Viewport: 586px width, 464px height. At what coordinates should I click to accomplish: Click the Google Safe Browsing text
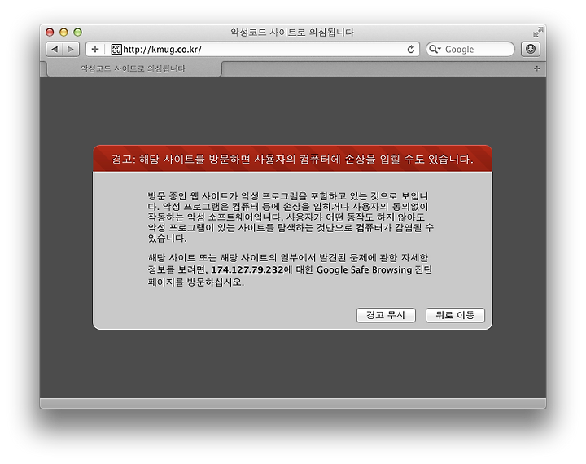point(364,269)
